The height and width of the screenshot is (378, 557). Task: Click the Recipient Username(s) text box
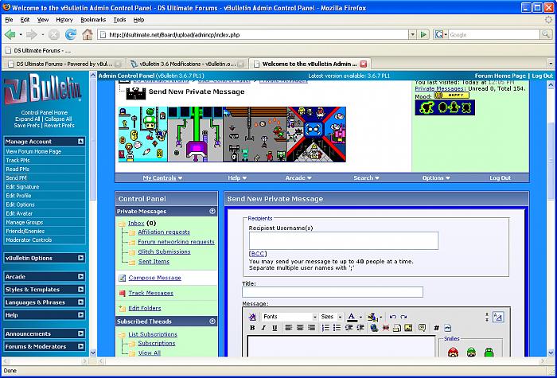(x=344, y=240)
